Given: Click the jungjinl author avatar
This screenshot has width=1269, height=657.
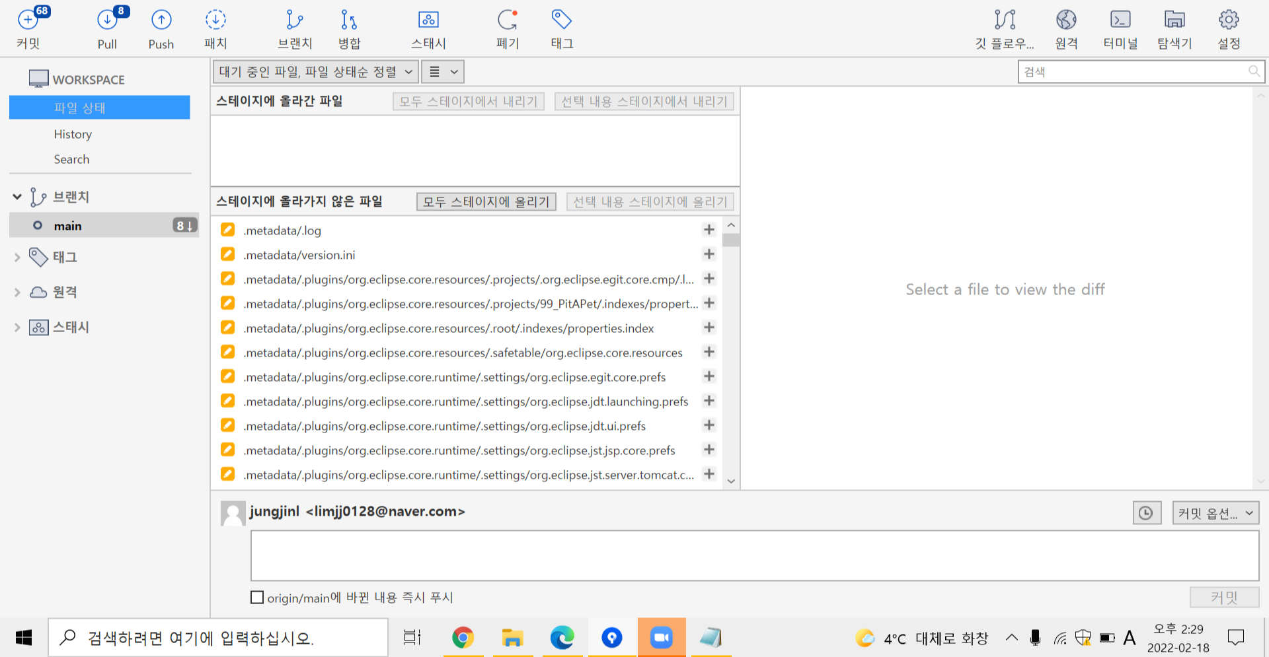Looking at the screenshot, I should (x=233, y=513).
